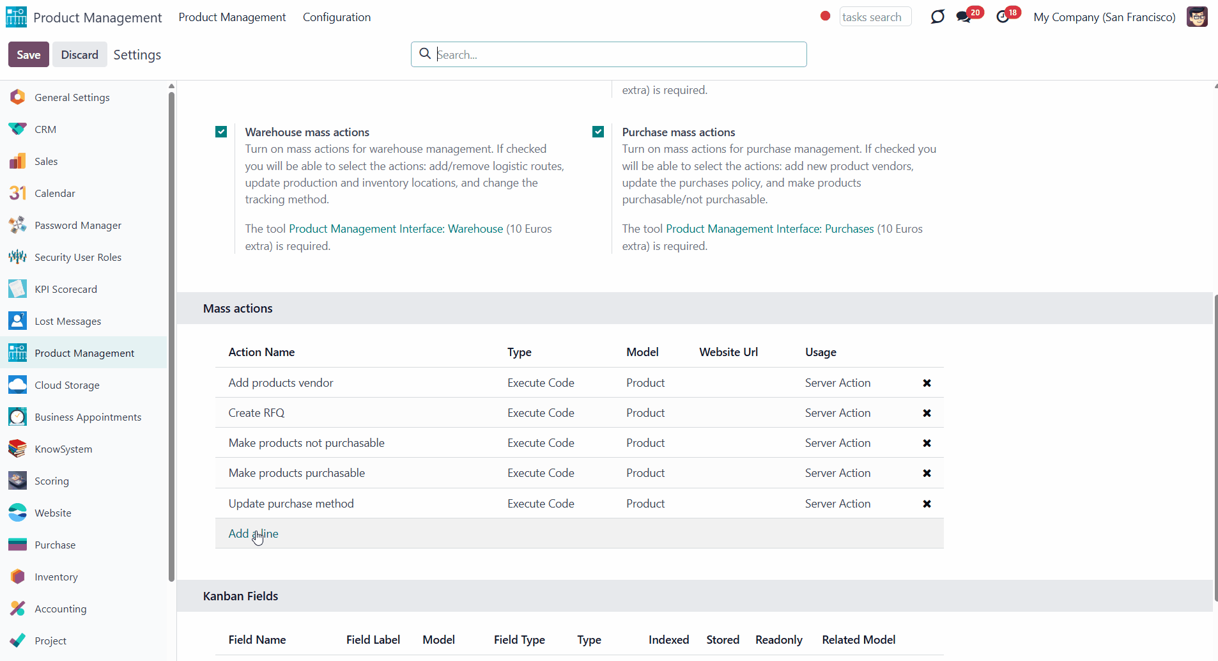Open the Website settings icon

[x=18, y=513]
